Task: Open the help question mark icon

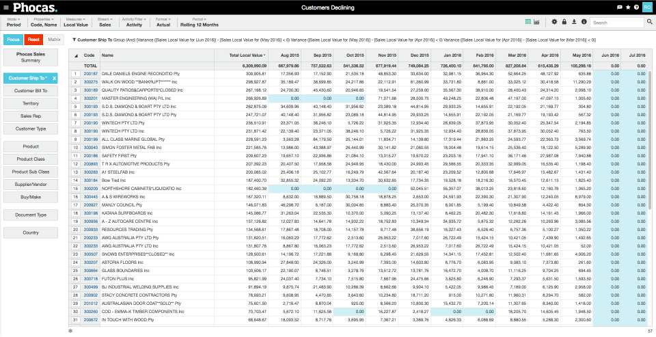Action: tap(636, 8)
